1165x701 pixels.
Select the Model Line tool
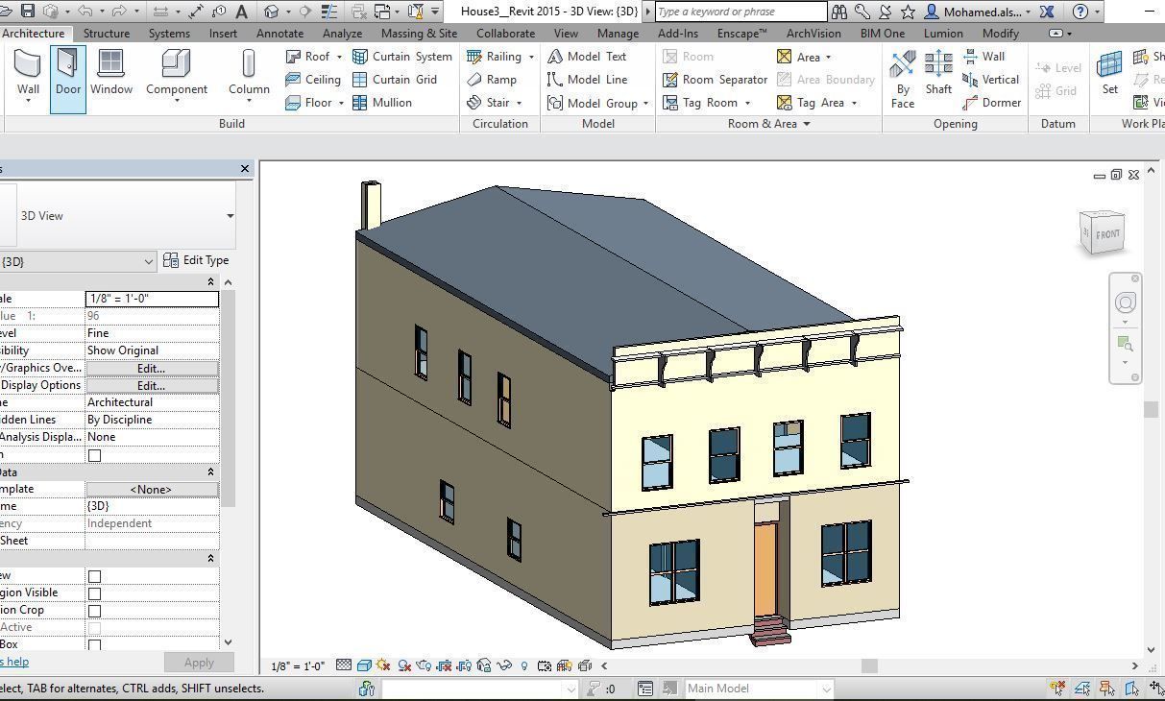pos(587,80)
